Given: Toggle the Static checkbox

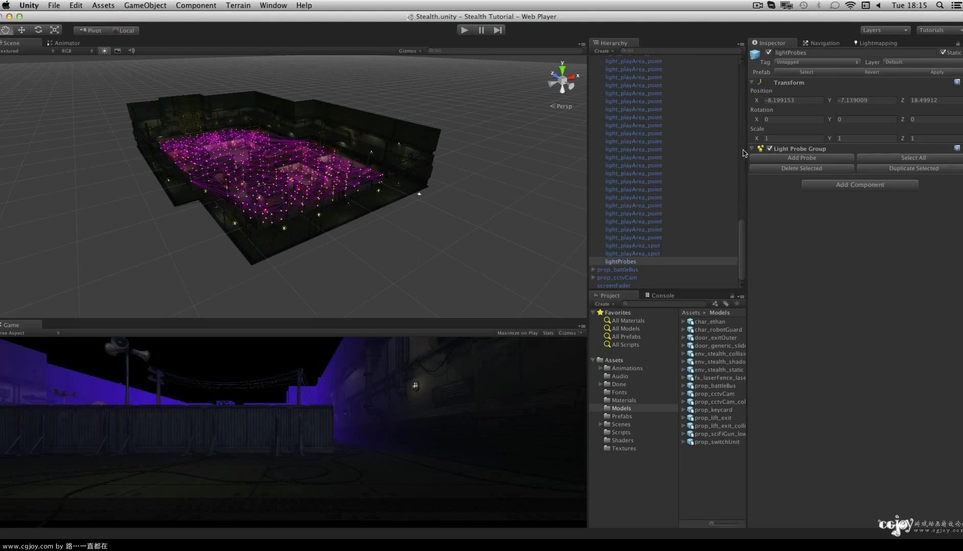Looking at the screenshot, I should [x=943, y=52].
